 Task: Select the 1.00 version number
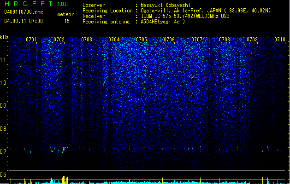63,4
